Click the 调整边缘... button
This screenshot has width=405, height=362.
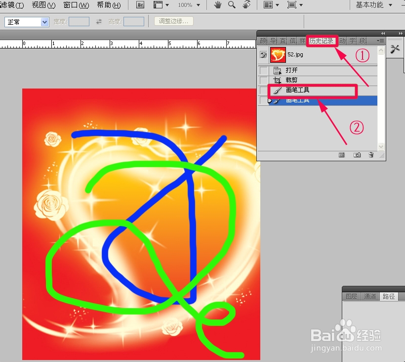pyautogui.click(x=173, y=21)
